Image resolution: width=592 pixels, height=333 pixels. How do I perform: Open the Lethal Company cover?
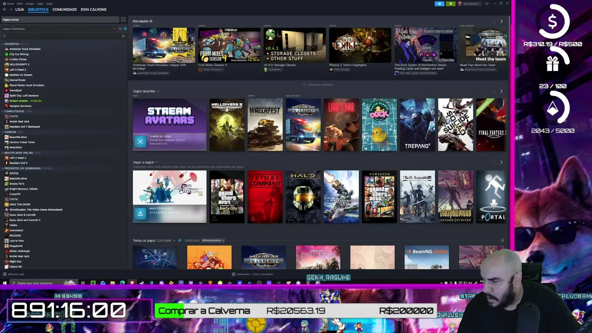coord(265,197)
